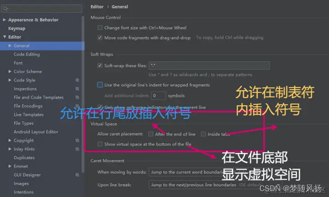Select File Encodings in the tree
The width and height of the screenshot is (329, 197).
(28, 106)
